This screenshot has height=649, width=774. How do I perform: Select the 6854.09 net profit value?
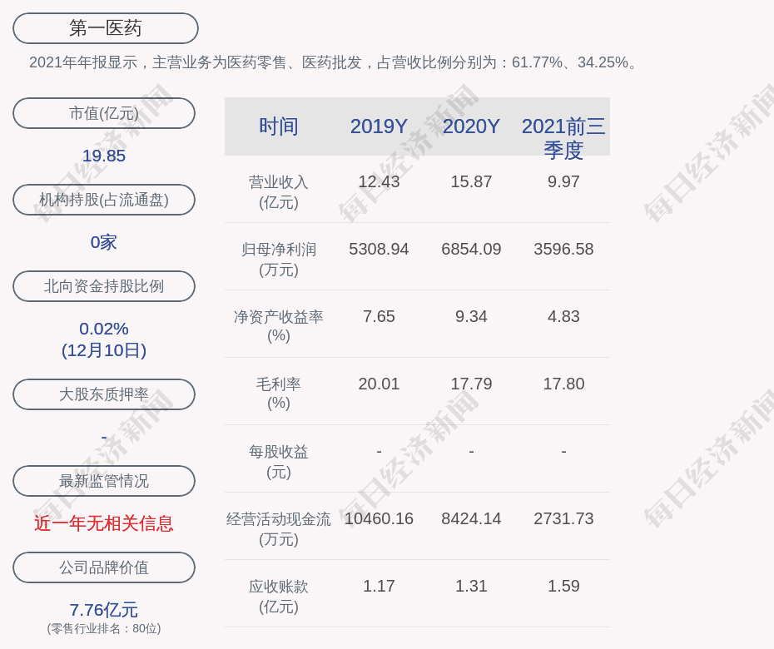pyautogui.click(x=471, y=249)
